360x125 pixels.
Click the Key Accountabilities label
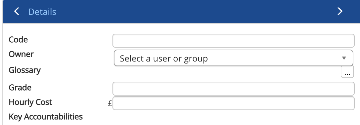click(x=46, y=117)
